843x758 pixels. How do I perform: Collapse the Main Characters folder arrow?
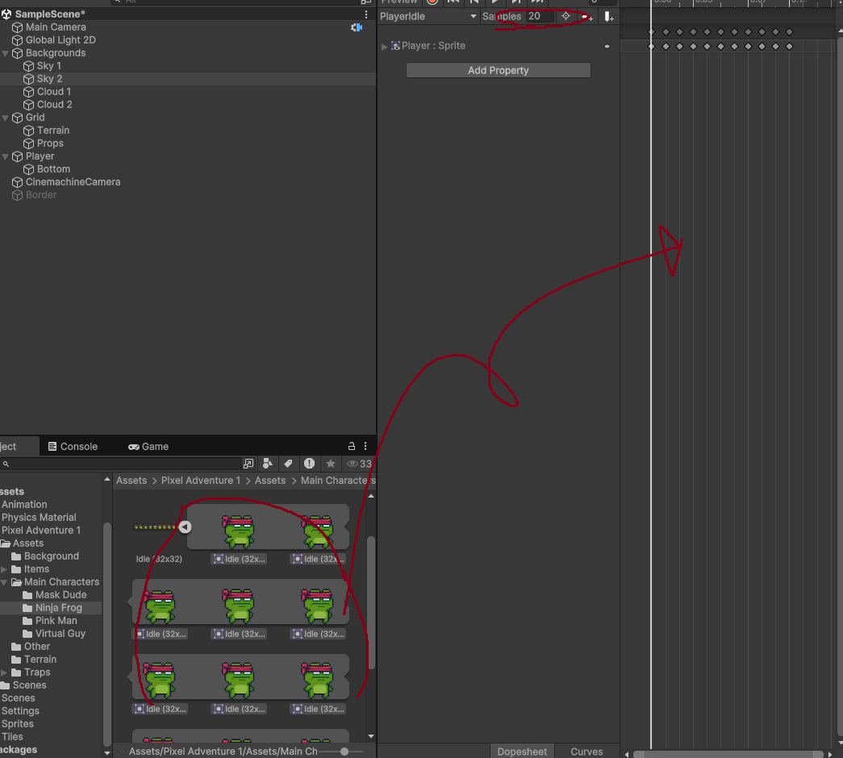tap(4, 582)
